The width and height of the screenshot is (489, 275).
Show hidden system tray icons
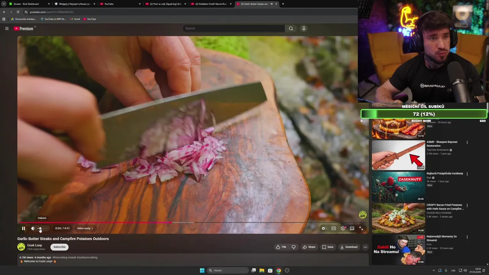pos(433,270)
